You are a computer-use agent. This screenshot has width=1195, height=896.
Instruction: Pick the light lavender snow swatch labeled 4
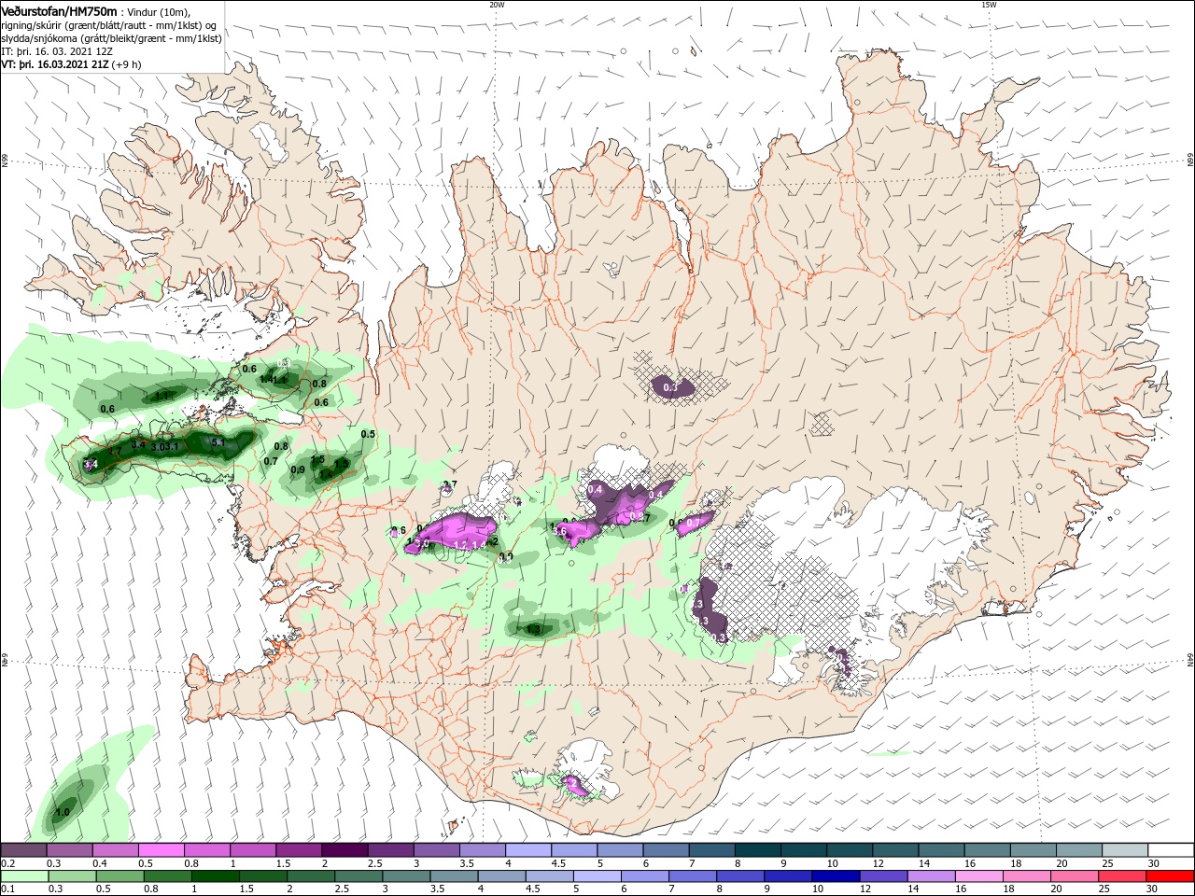click(527, 850)
